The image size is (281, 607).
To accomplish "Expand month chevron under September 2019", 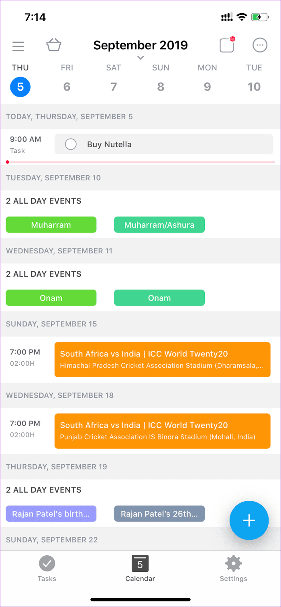I will coord(140,58).
